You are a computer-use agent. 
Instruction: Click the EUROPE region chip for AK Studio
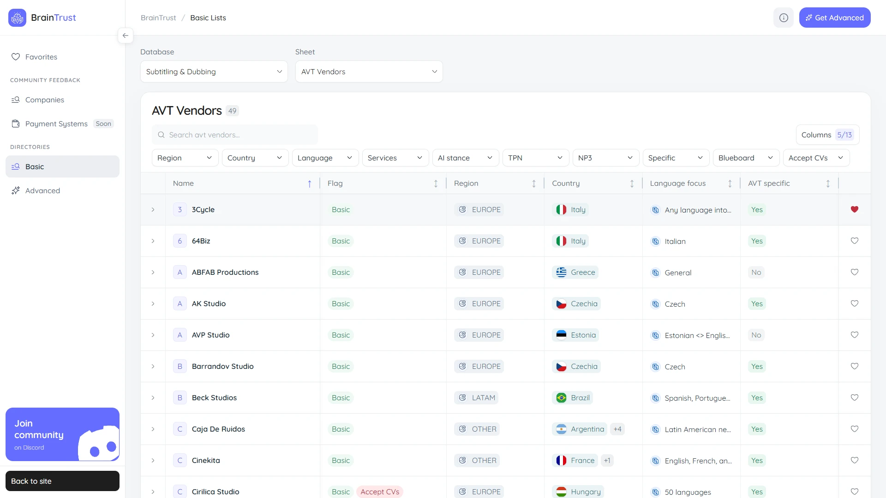point(479,303)
